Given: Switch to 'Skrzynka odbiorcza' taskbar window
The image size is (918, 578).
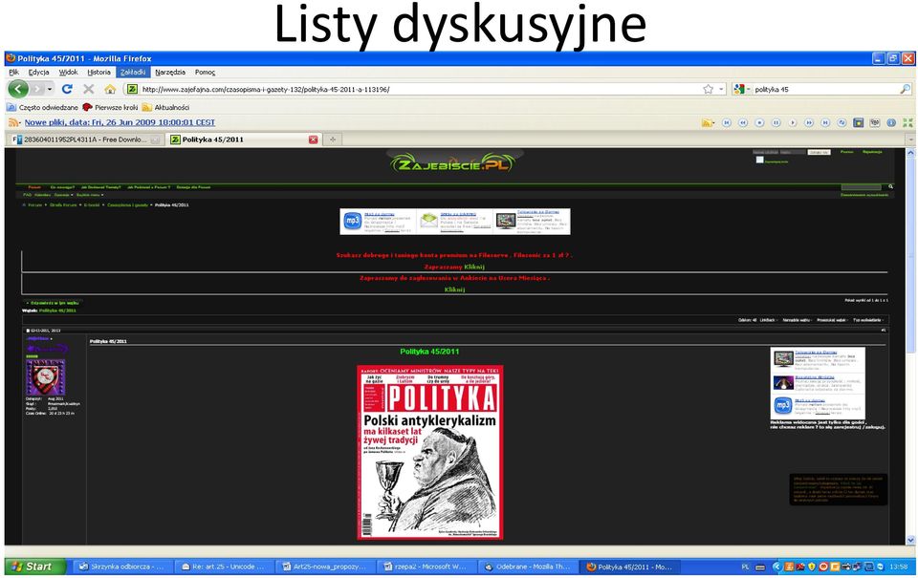Looking at the screenshot, I should coord(124,567).
